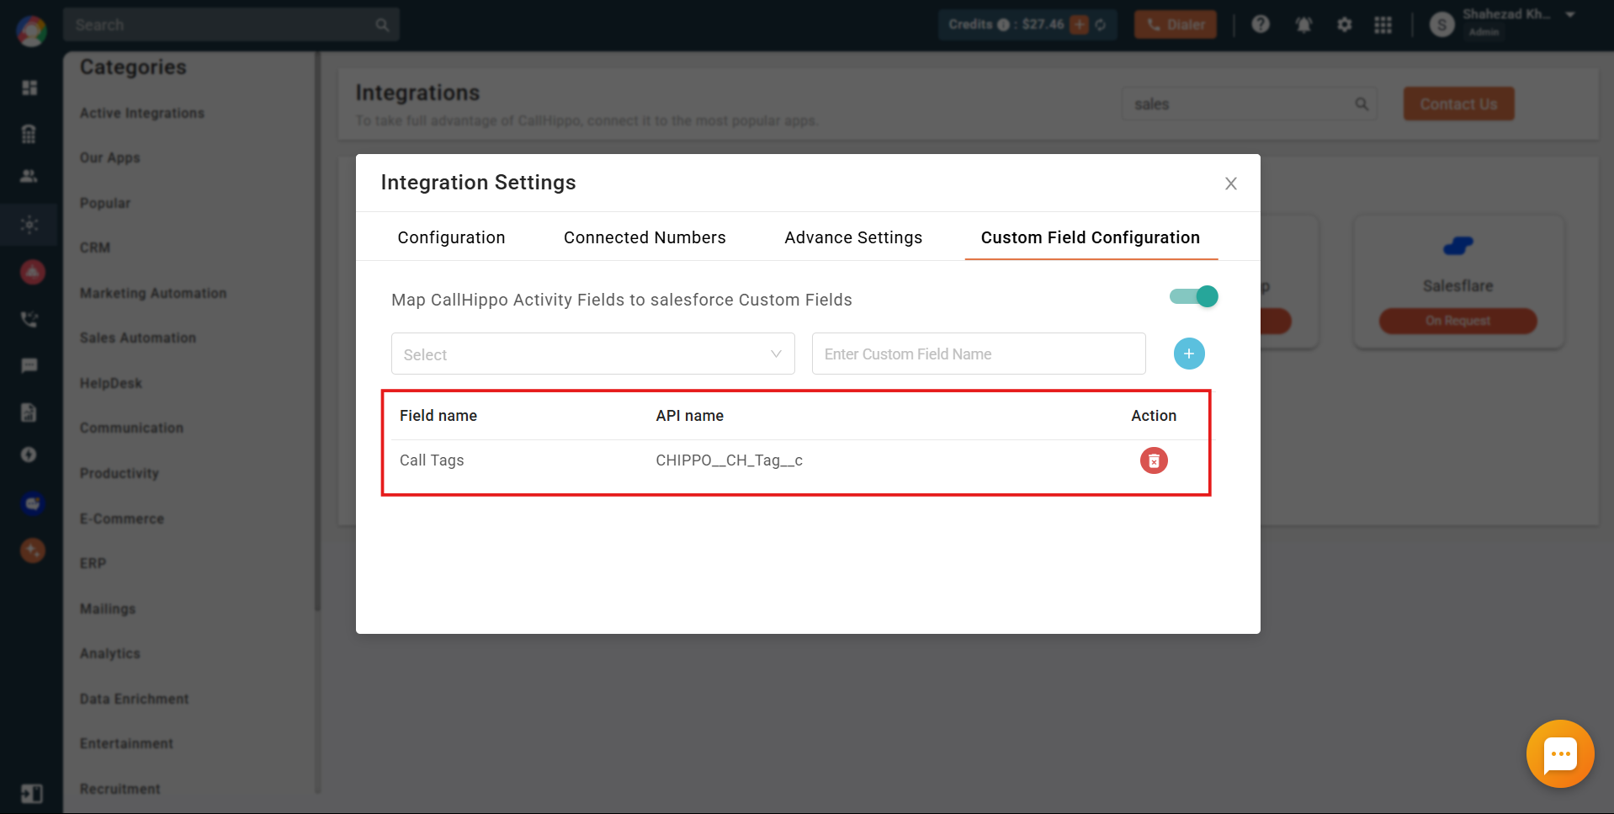Click the Call Tags field name cell

tap(432, 460)
